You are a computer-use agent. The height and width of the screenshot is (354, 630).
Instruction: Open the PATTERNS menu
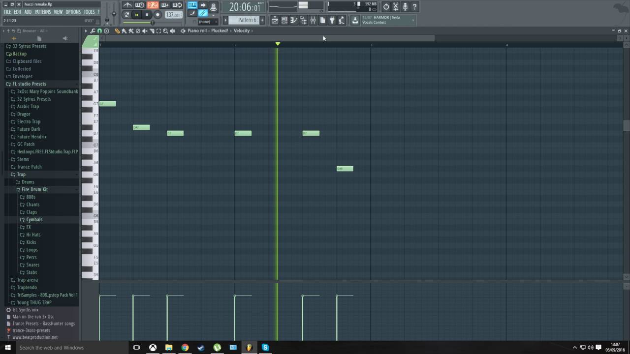coord(43,12)
